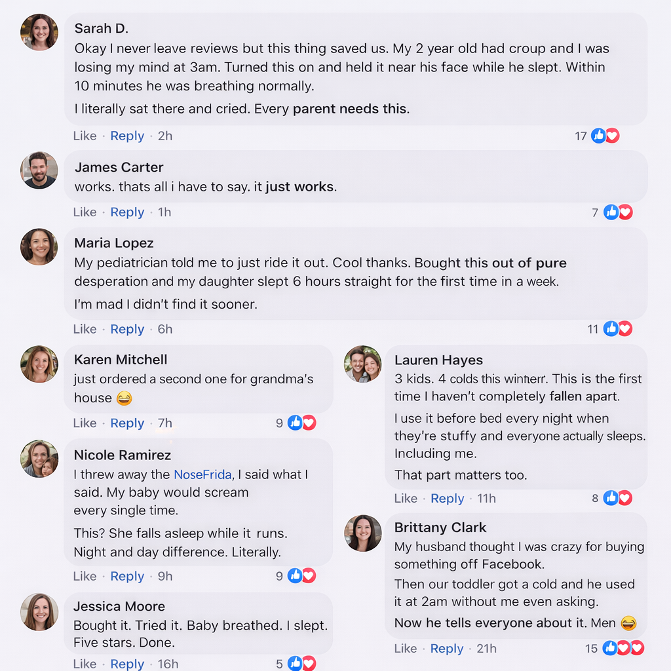Reply to Brittany Clark's comment
The width and height of the screenshot is (671, 671).
point(447,649)
